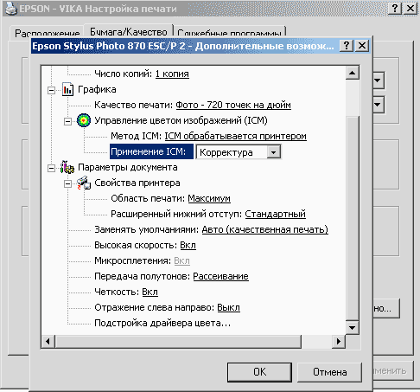Click horizontal scrollbar right arrow
Viewport: 420px width, 392px height.
pyautogui.click(x=339, y=342)
